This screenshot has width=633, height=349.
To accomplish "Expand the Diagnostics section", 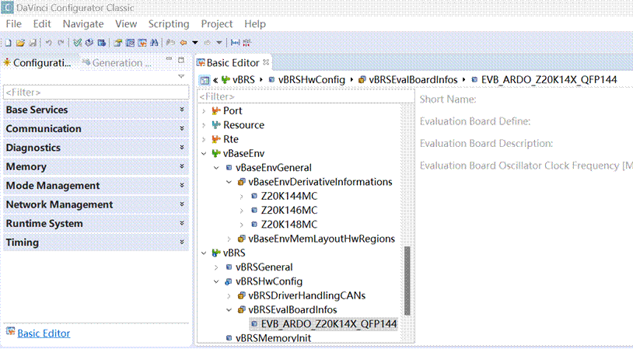I will coord(181,148).
